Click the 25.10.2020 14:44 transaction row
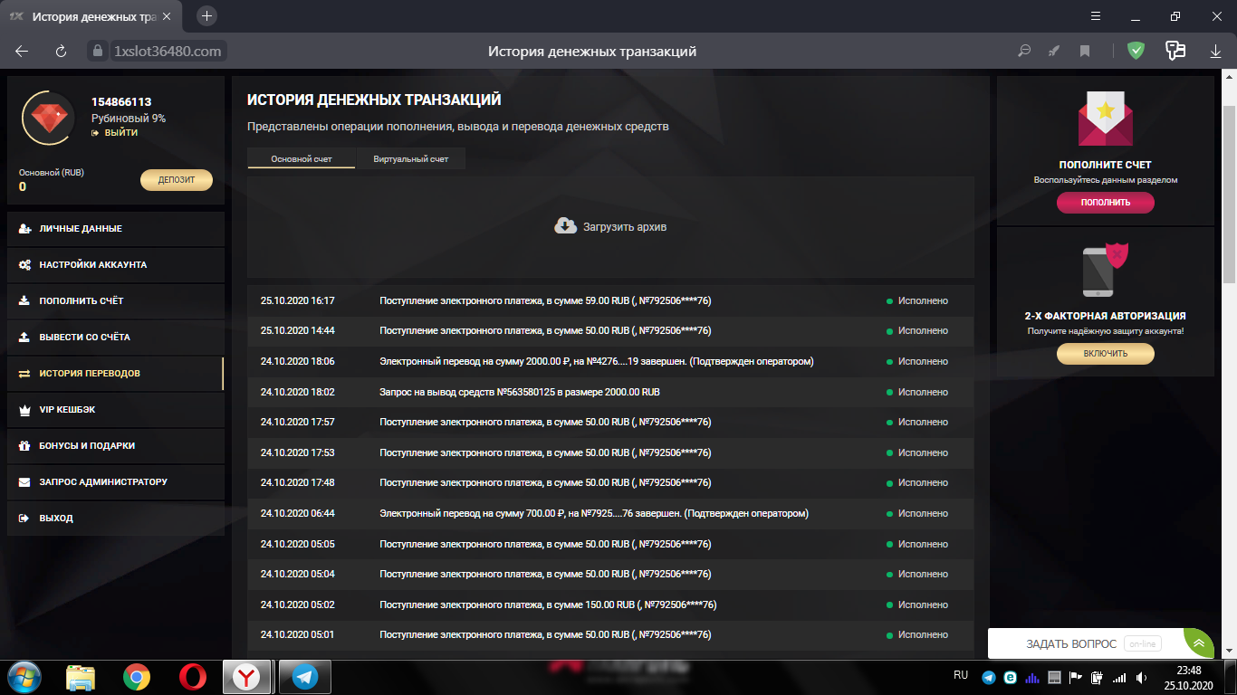The image size is (1237, 695). pos(610,331)
